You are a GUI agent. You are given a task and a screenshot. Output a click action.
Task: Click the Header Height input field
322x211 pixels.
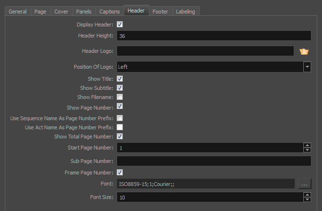(214, 36)
